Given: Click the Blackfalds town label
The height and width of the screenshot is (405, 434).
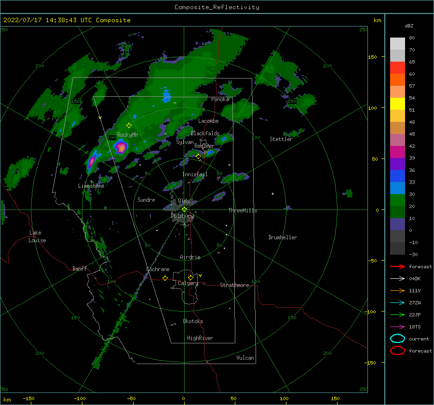Looking at the screenshot, I should [205, 133].
